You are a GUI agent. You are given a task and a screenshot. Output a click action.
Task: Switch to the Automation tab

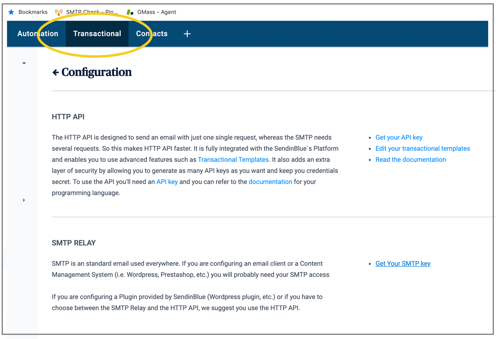point(38,34)
